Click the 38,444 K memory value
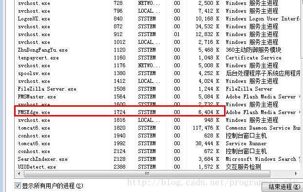Viewport: 303px width, 192px height. (208, 143)
